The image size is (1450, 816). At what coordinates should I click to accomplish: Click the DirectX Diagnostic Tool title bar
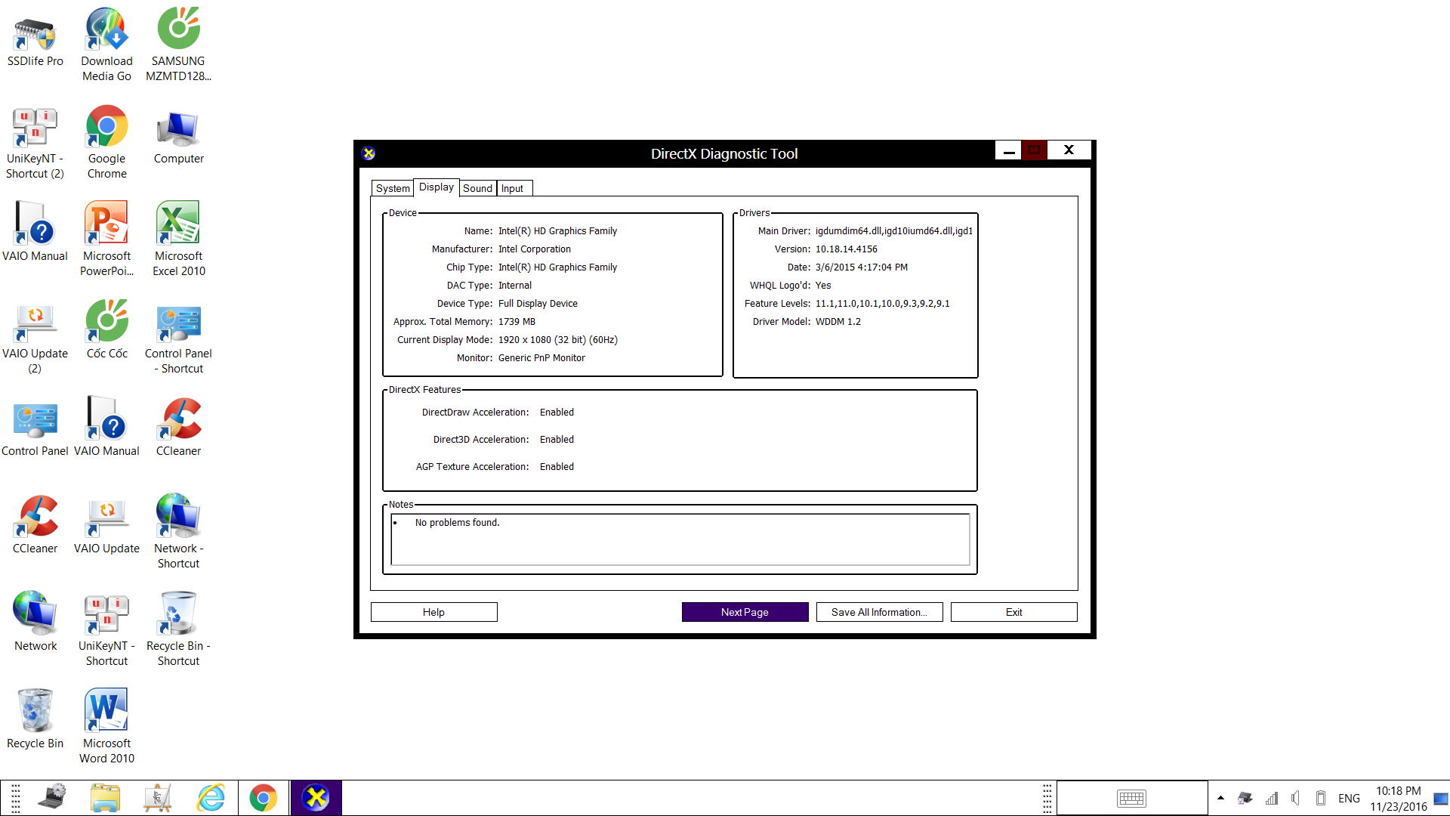tap(724, 153)
